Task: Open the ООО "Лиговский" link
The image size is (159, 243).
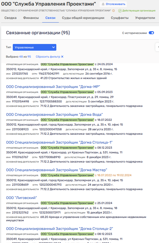Action: click(21, 198)
